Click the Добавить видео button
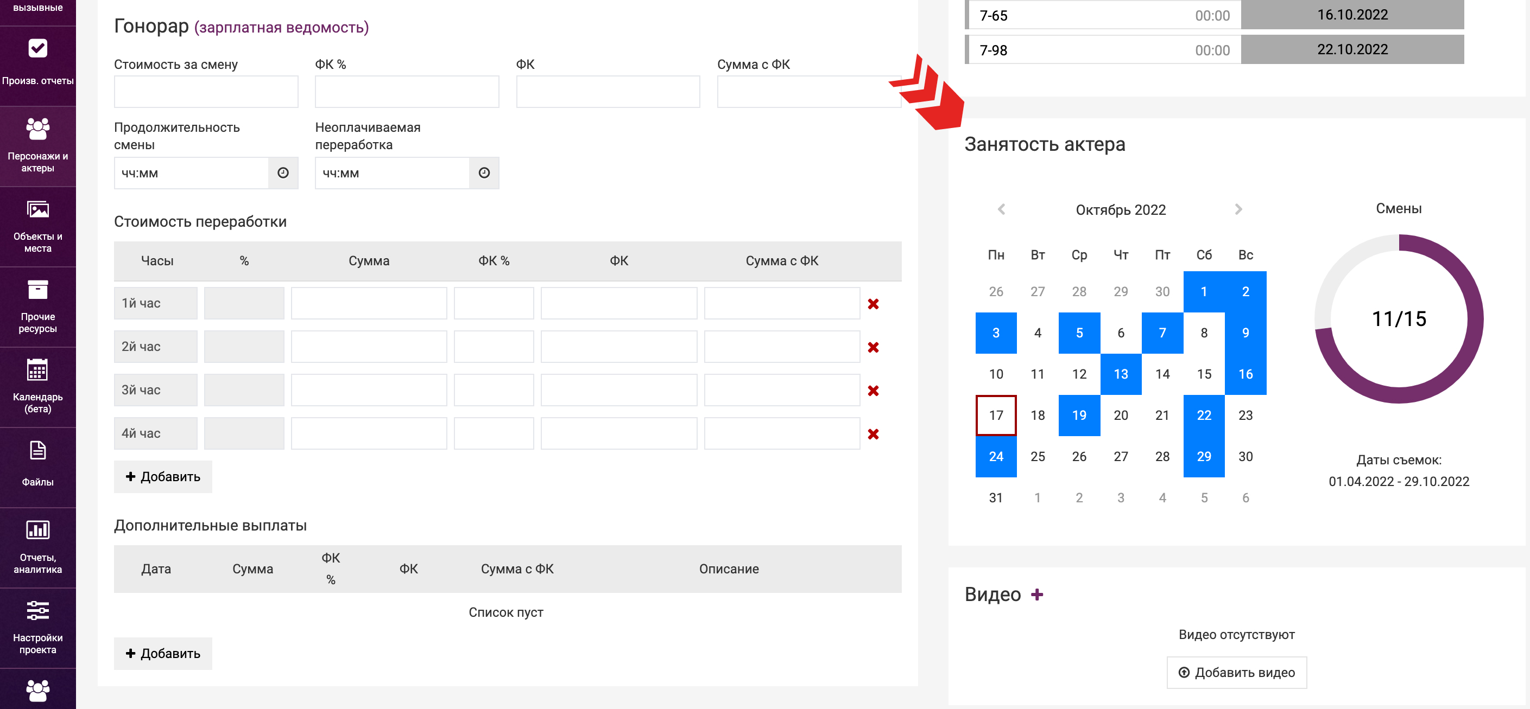Viewport: 1530px width, 709px height. pyautogui.click(x=1237, y=672)
